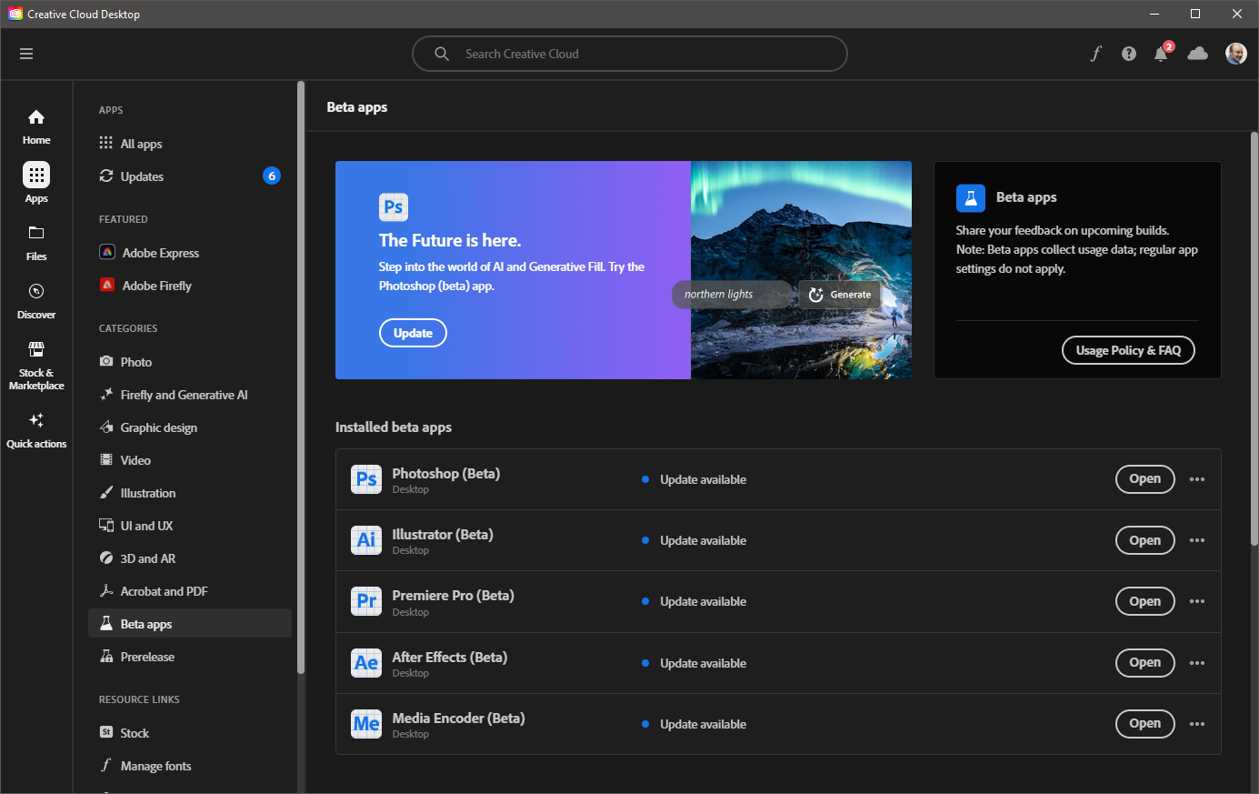Screen dimensions: 1259x794
Task: Open more options for Media Encoder (Beta)
Action: [x=1197, y=723]
